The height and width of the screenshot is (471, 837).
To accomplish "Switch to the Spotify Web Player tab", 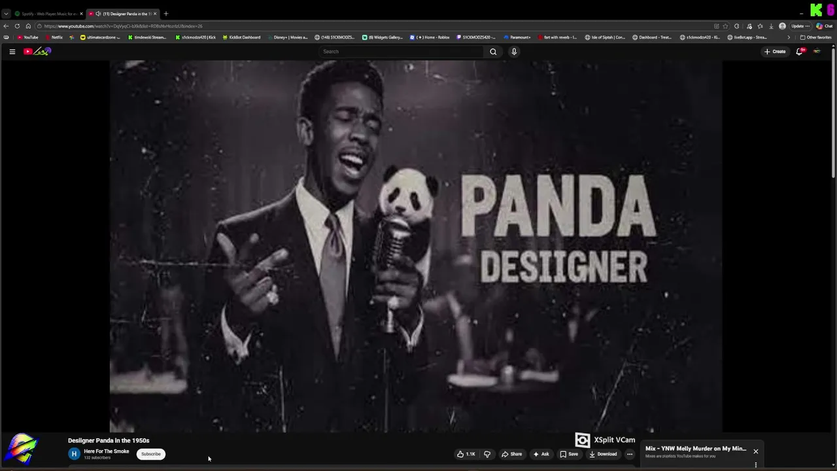I will tap(49, 14).
